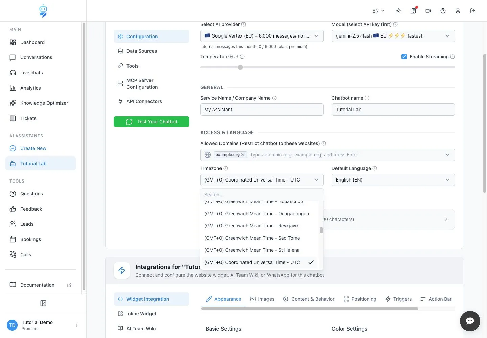Click the info icon next to Temperature

(242, 57)
